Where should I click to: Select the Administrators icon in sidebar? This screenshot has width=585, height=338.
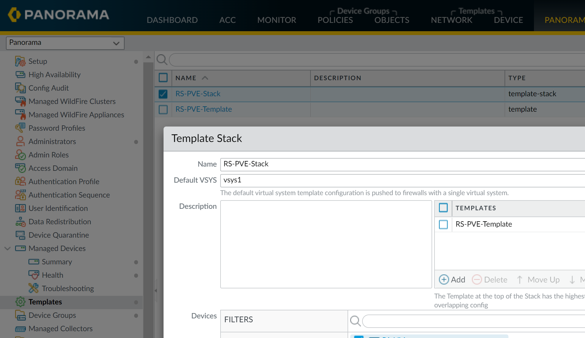click(20, 141)
